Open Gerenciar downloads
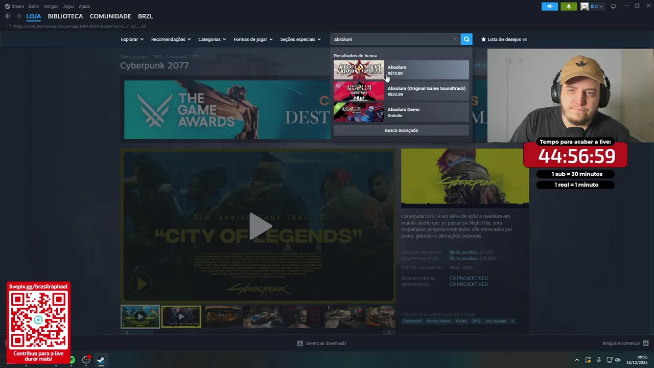Viewport: 654px width, 368px height. click(x=322, y=343)
